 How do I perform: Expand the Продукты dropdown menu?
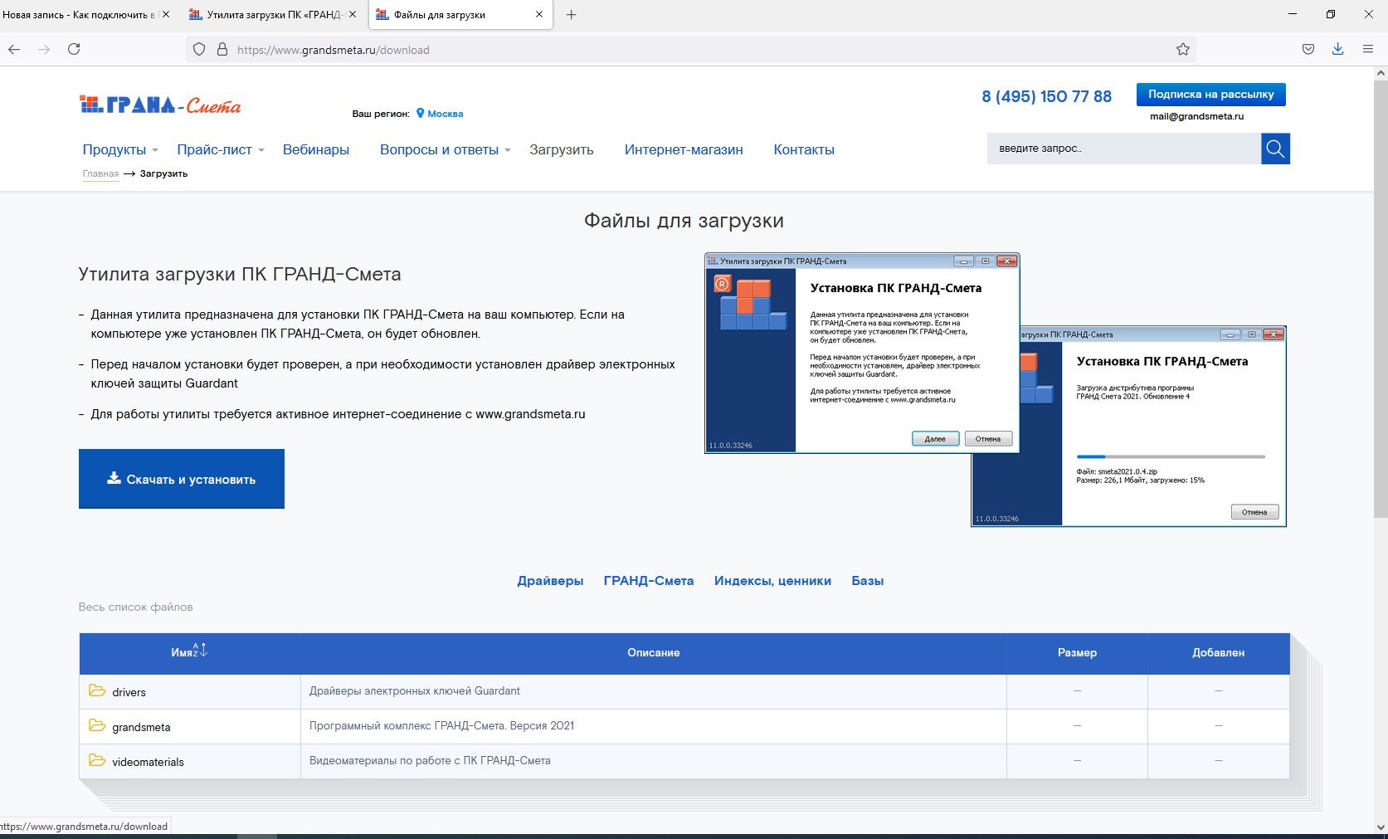coord(119,150)
